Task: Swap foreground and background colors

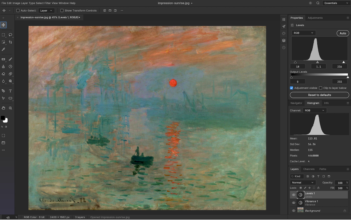Action: point(2,127)
